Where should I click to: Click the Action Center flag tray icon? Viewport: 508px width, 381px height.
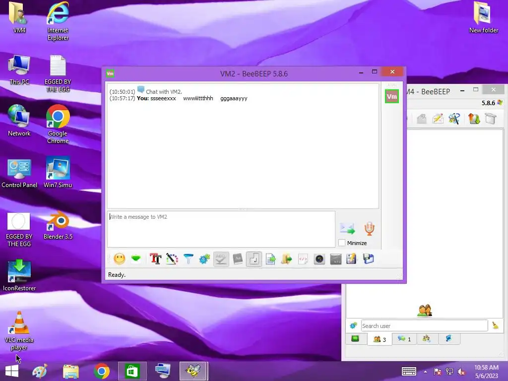click(x=438, y=372)
